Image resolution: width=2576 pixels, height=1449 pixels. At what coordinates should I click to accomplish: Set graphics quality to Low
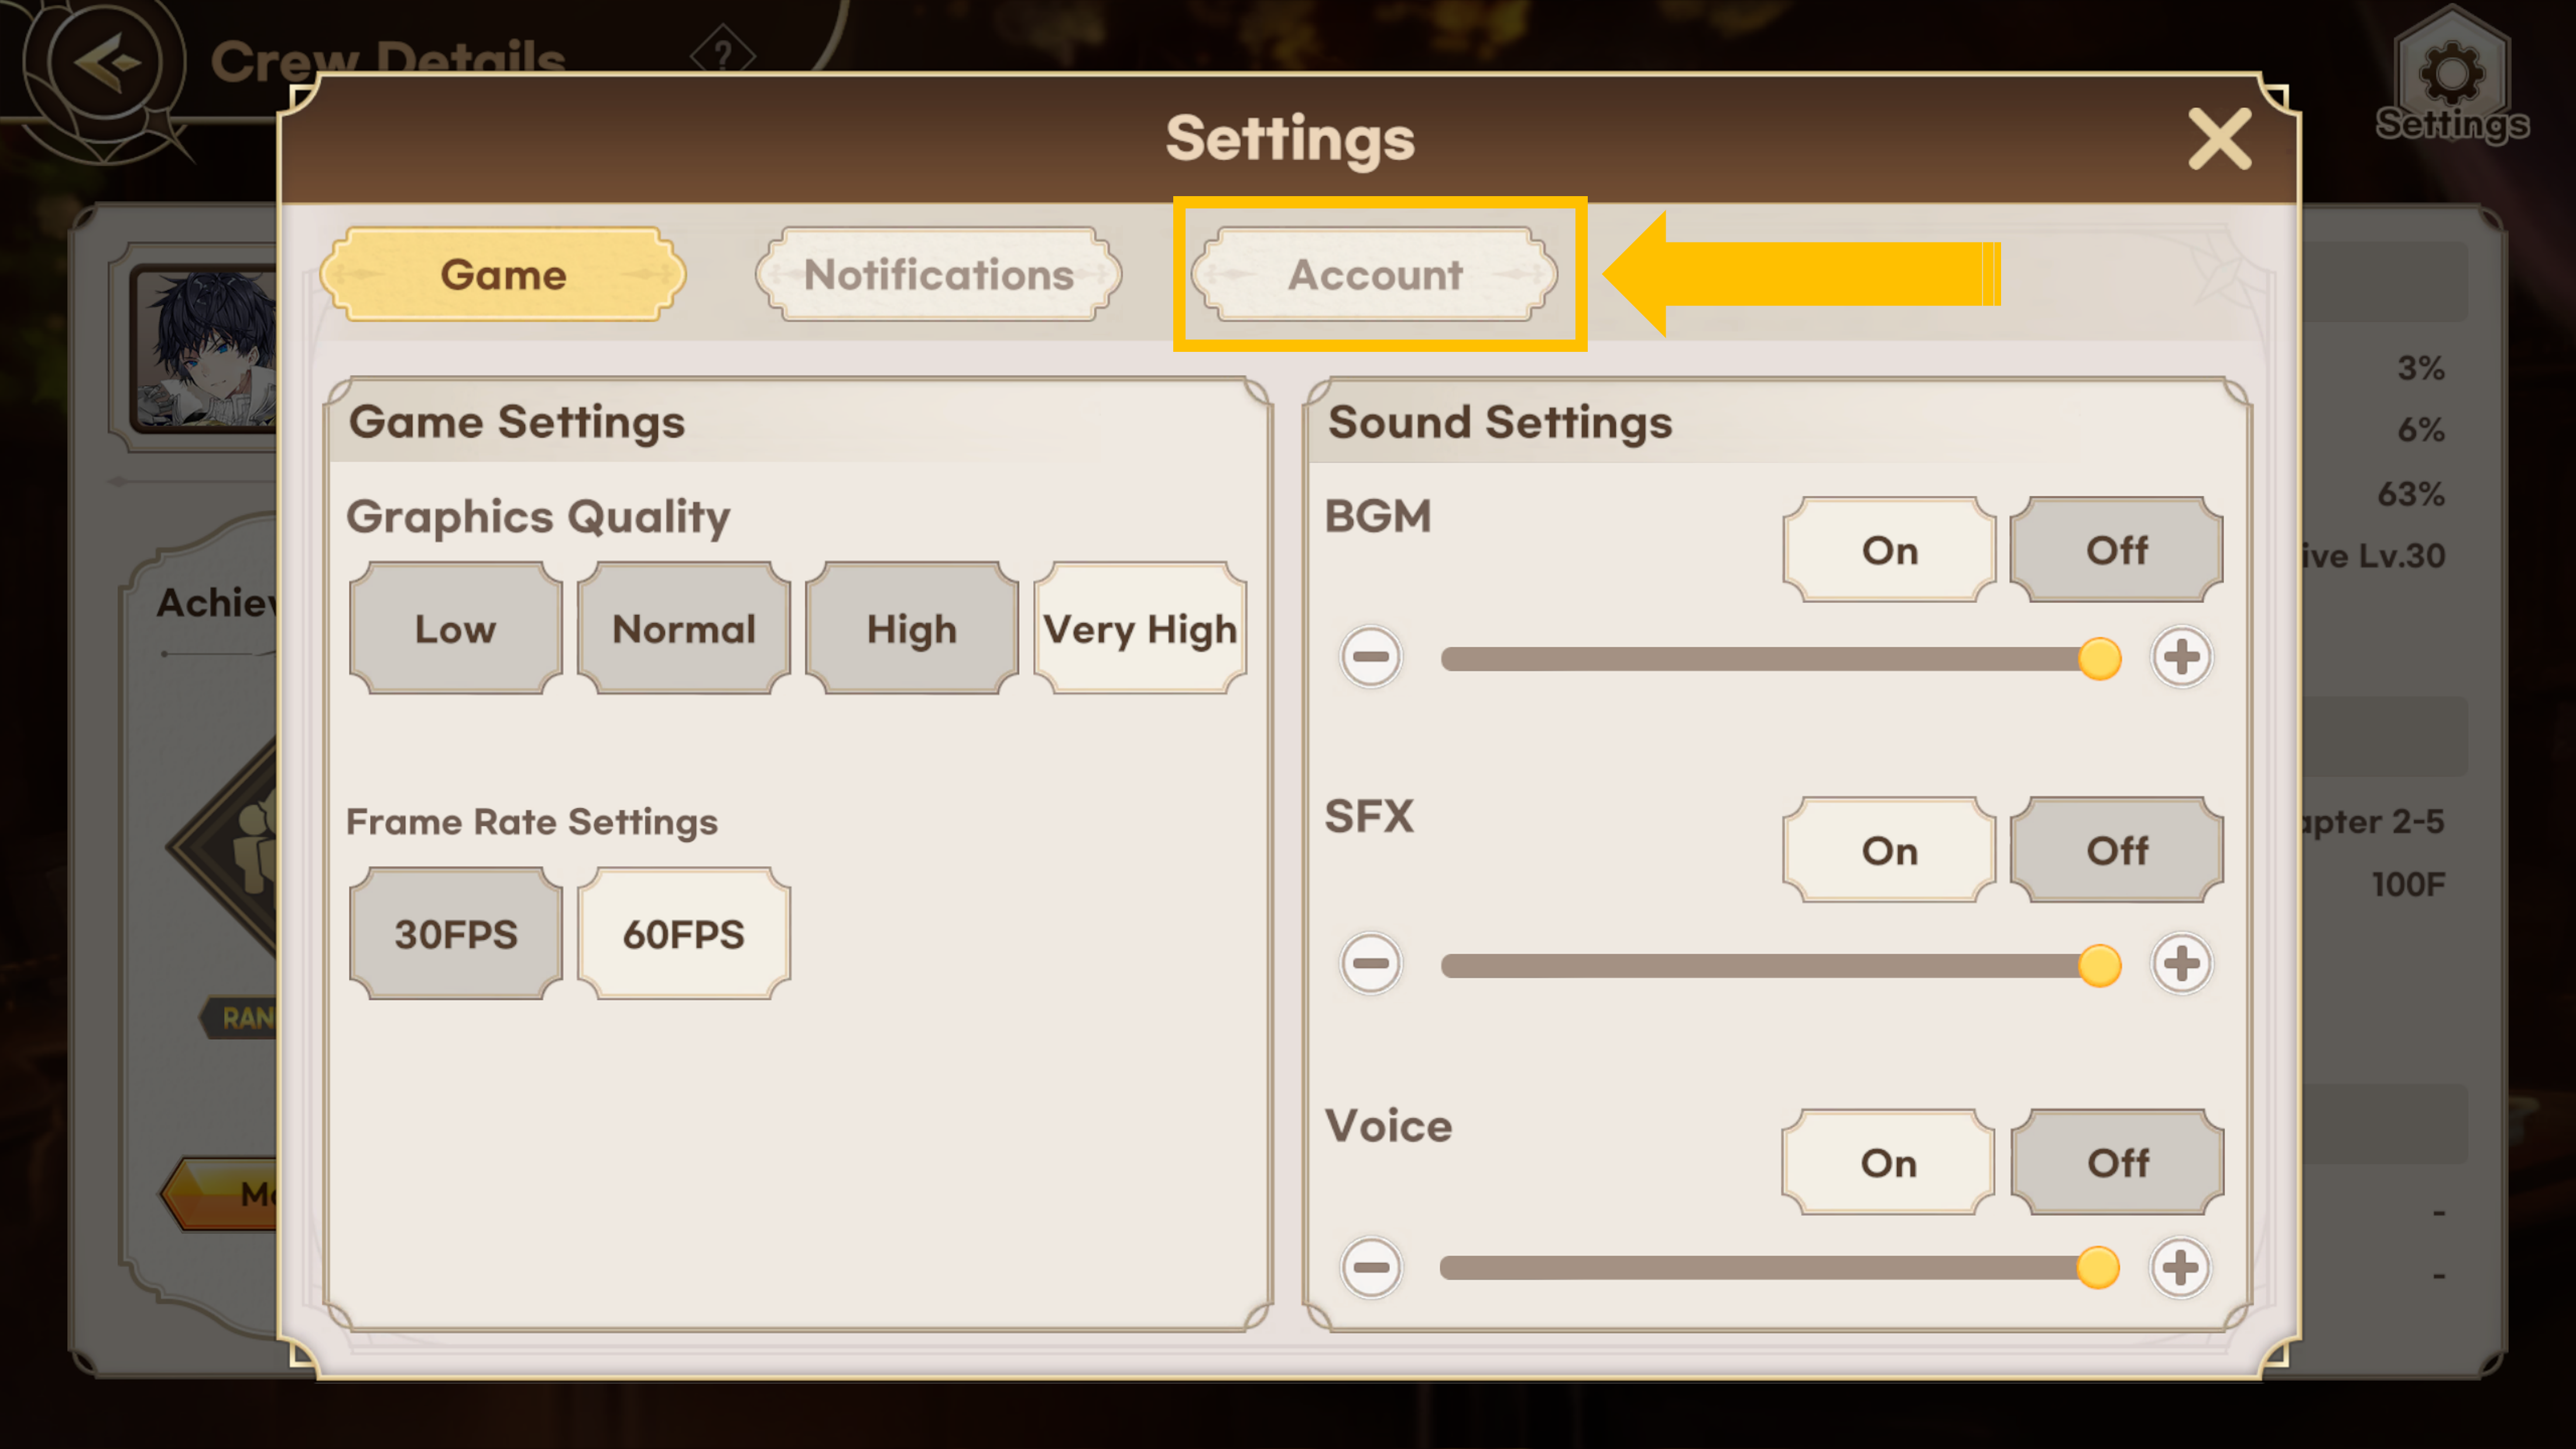coord(455,629)
